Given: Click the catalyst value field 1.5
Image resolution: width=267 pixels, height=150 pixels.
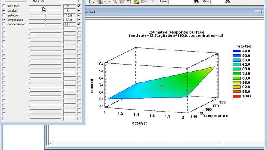Looking at the screenshot, I should pos(70,11).
